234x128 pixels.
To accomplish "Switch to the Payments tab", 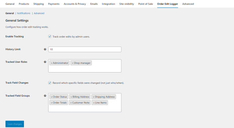I will [x=54, y=4].
